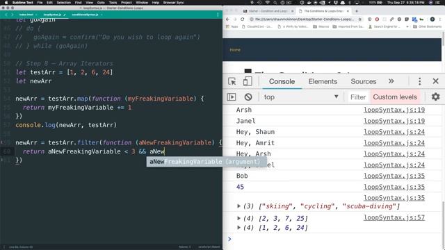Viewport: 445px width, 250px height.
Task: Open loopSyntax.js:35 link beside Bob
Action: (394, 176)
